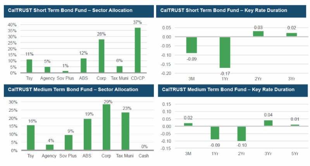Screen dimensions: 310x166
Task: Click the 9% Sov Plus bar in Medium Term chart
Action: [69, 142]
